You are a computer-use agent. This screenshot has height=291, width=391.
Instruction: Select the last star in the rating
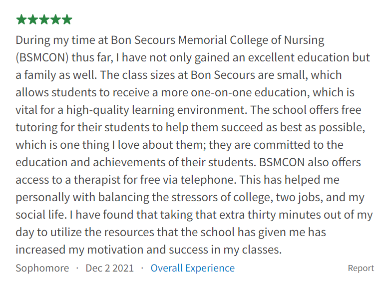67,19
